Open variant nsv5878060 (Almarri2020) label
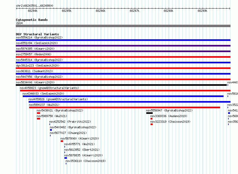This screenshot has width=238, height=174. click(80, 138)
